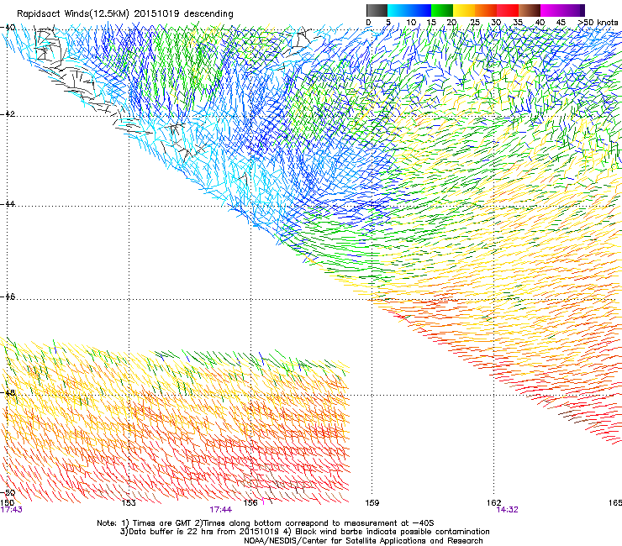Click the '25' value under the colorbar
622x546 pixels.
tap(475, 23)
